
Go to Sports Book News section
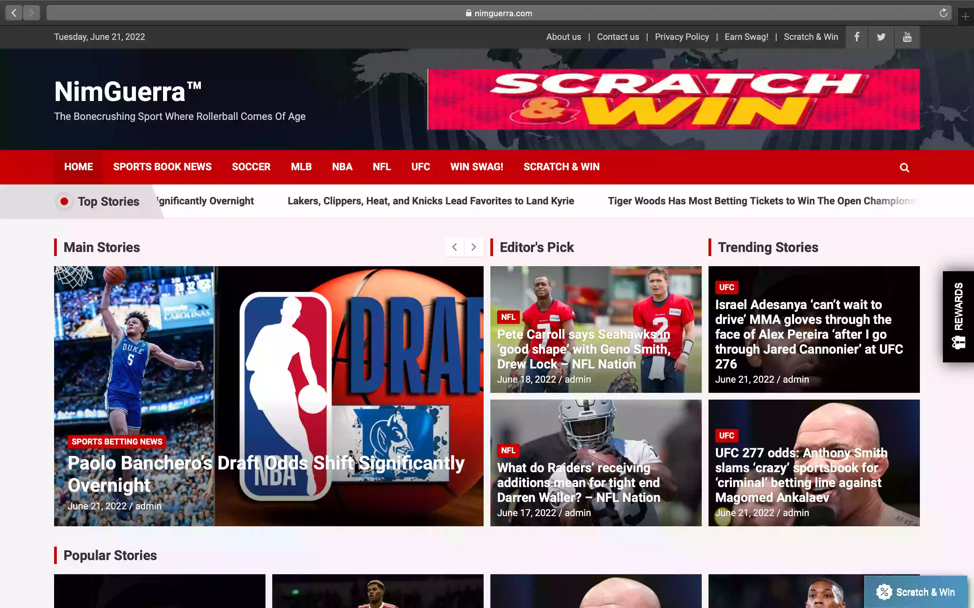click(162, 167)
